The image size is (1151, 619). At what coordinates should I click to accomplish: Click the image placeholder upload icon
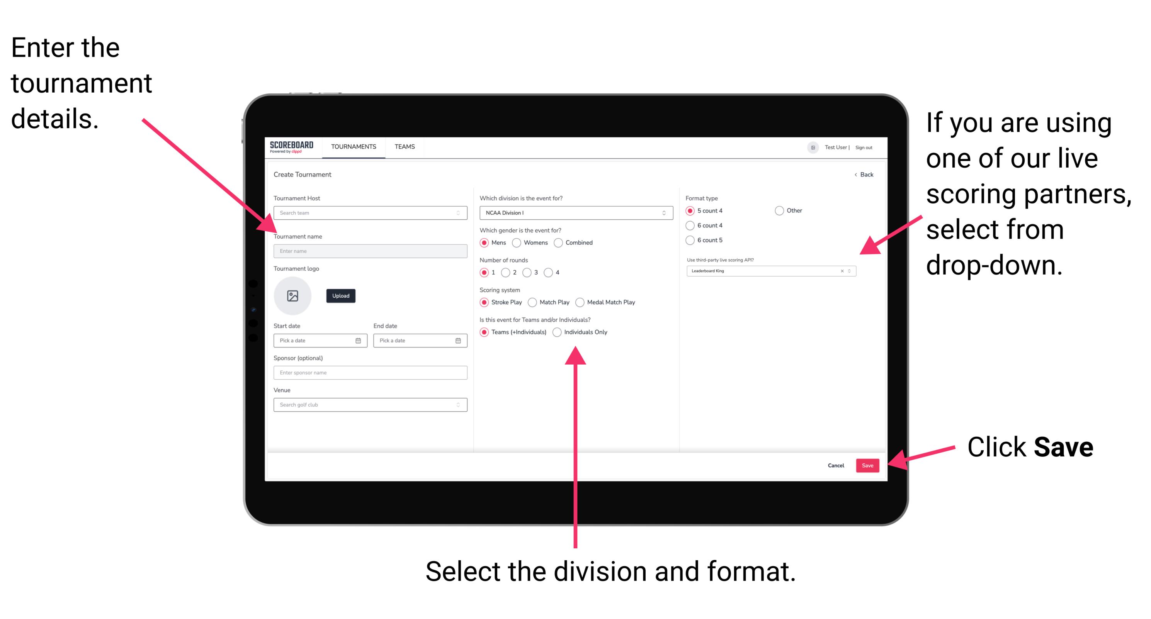coord(292,296)
